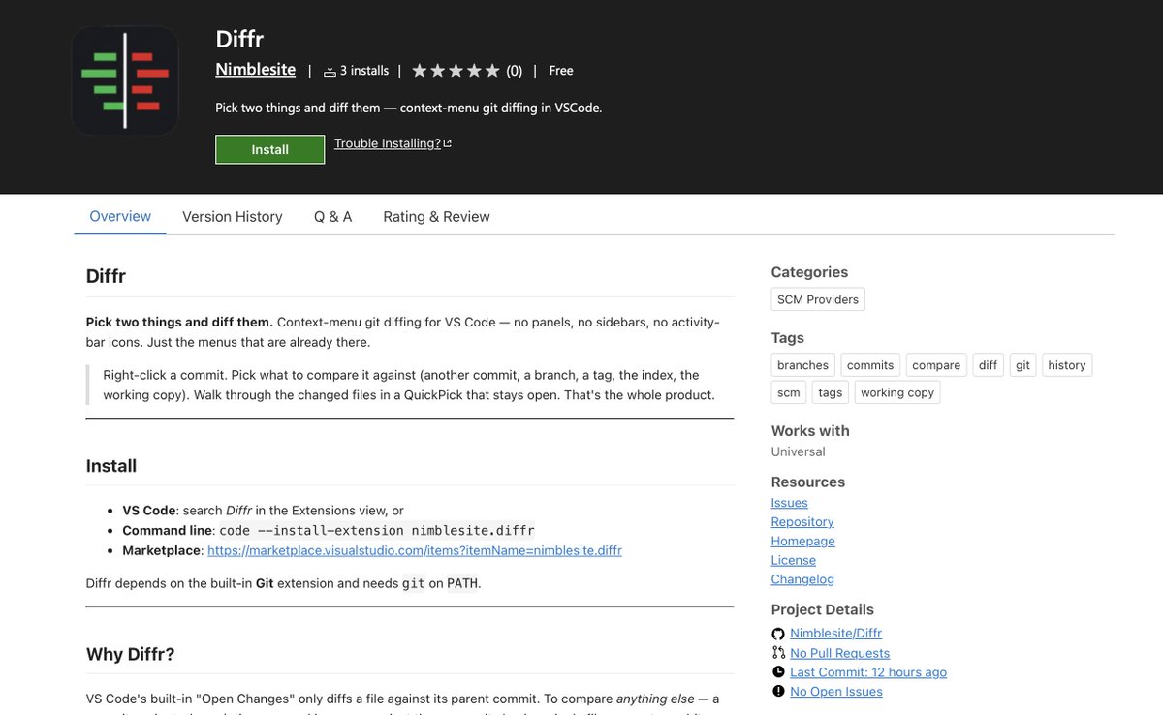Click the green Install button

click(270, 149)
